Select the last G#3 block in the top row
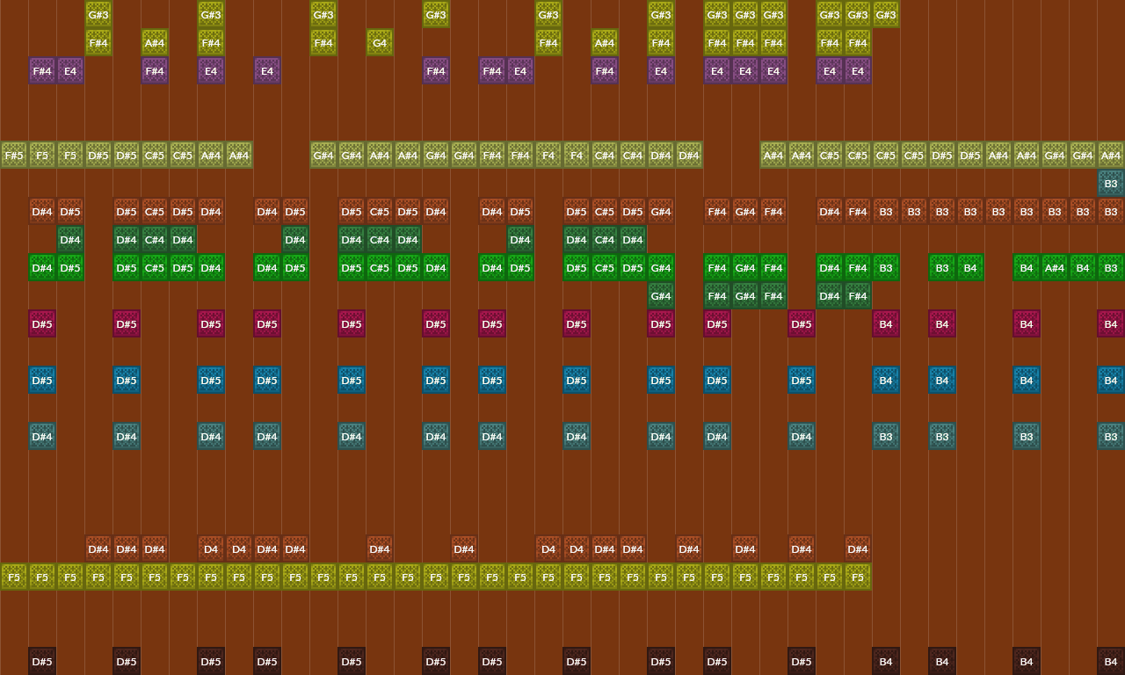The height and width of the screenshot is (675, 1125). [886, 14]
